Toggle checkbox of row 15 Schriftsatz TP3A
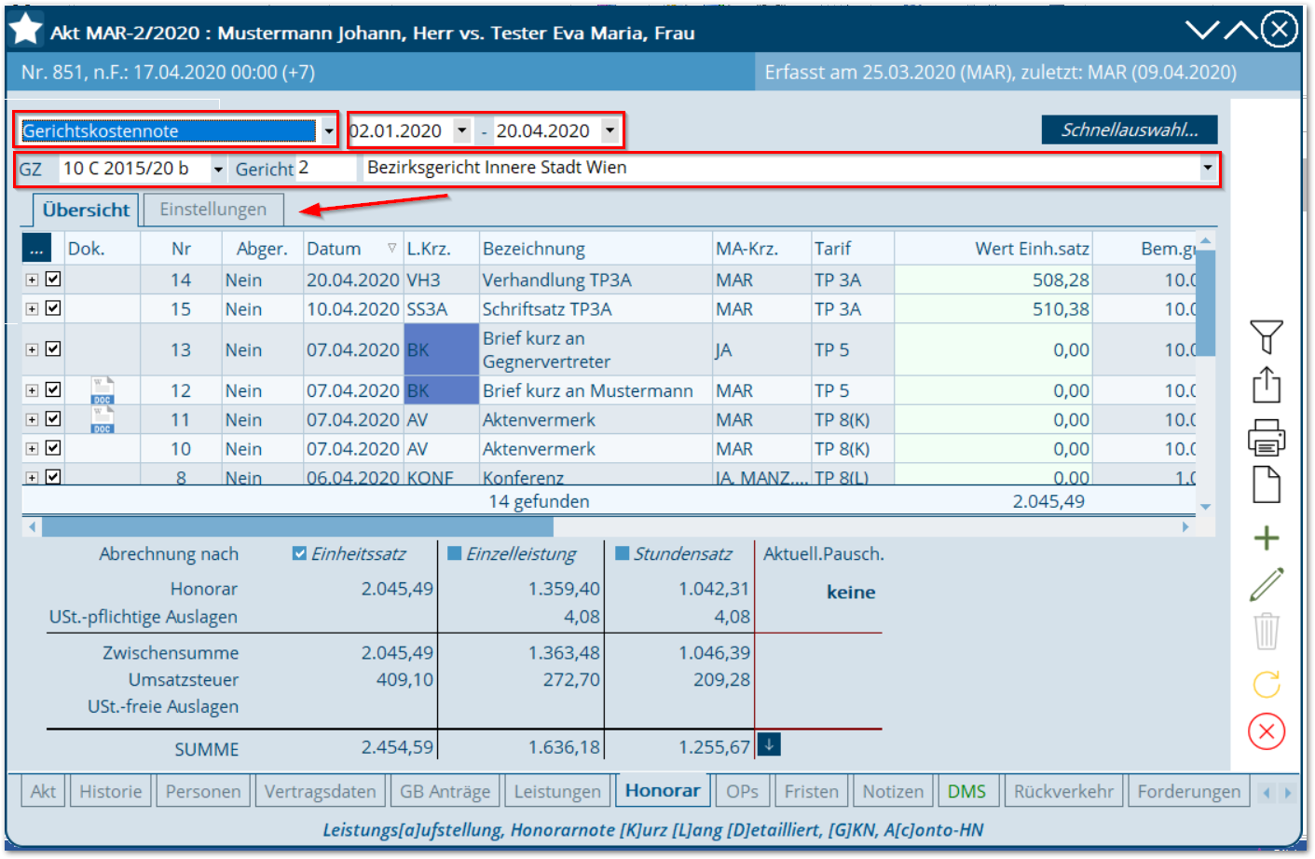The width and height of the screenshot is (1315, 859). click(x=53, y=307)
